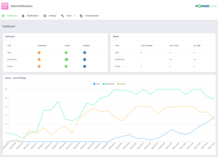The image size is (218, 157).
Task: Click the ALL TIME column header
Action: click(x=197, y=46)
